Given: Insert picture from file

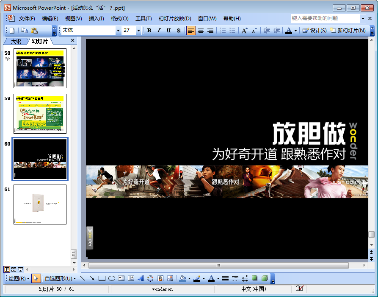Looking at the screenshot, I should coord(170,278).
